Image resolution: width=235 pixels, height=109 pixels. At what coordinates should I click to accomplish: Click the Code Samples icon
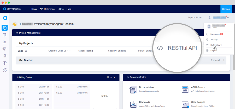pyautogui.click(x=185, y=105)
